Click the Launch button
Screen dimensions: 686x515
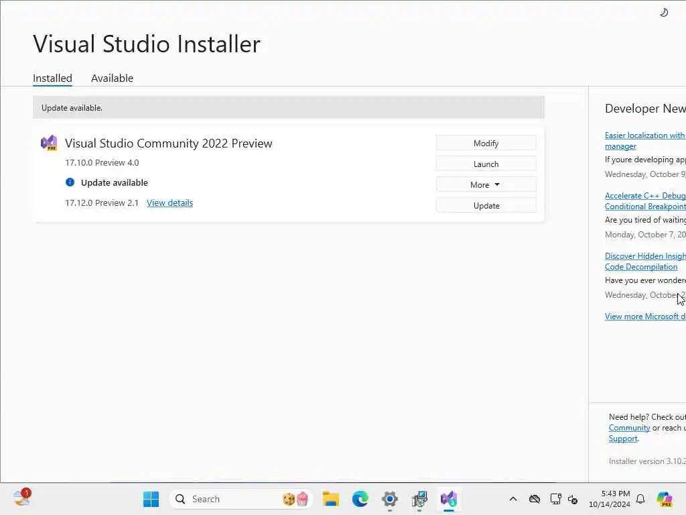point(486,164)
